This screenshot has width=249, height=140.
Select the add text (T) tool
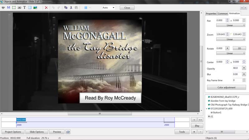click(x=24, y=7)
